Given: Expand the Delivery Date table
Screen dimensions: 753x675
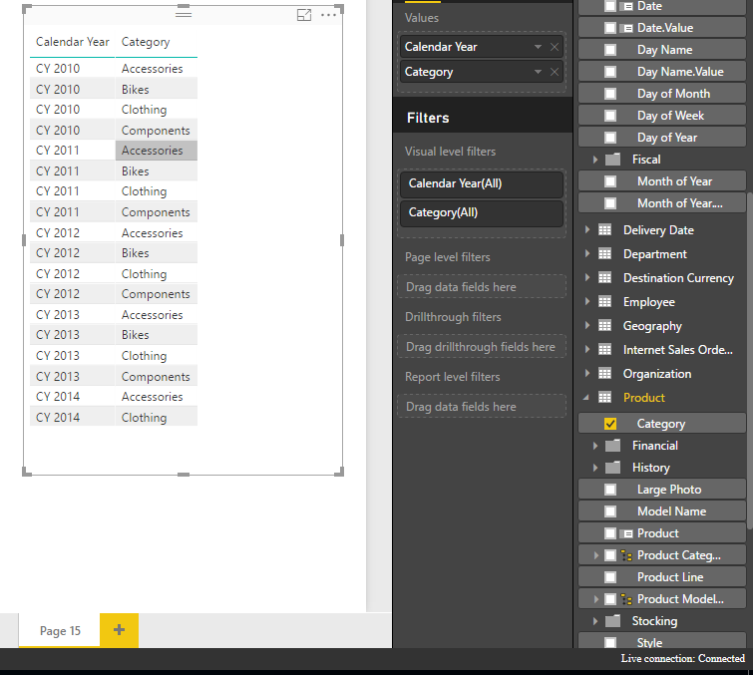Looking at the screenshot, I should [587, 230].
